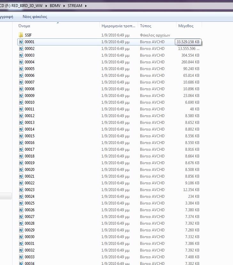
Task: Go to BDMV in address bar
Action: pyautogui.click(x=55, y=5)
